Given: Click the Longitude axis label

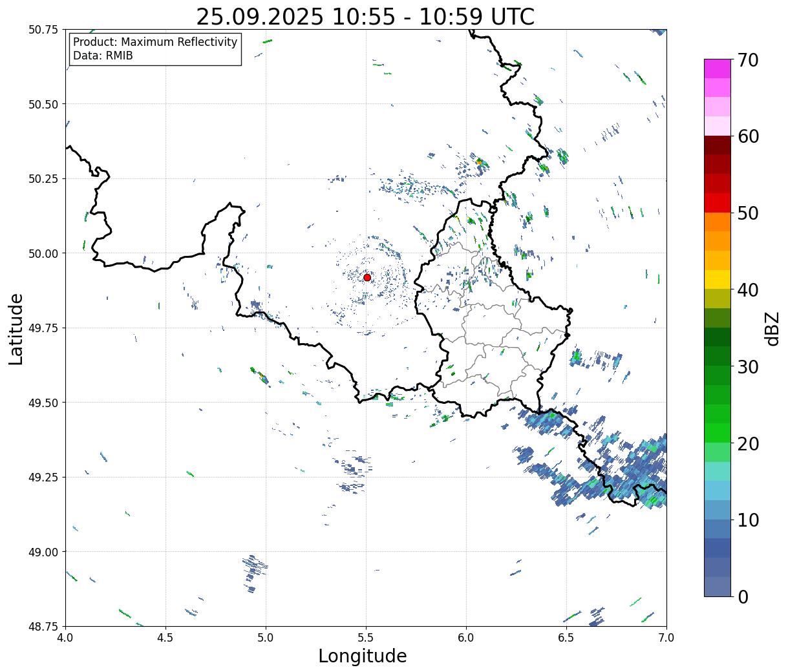Looking at the screenshot, I should [363, 656].
